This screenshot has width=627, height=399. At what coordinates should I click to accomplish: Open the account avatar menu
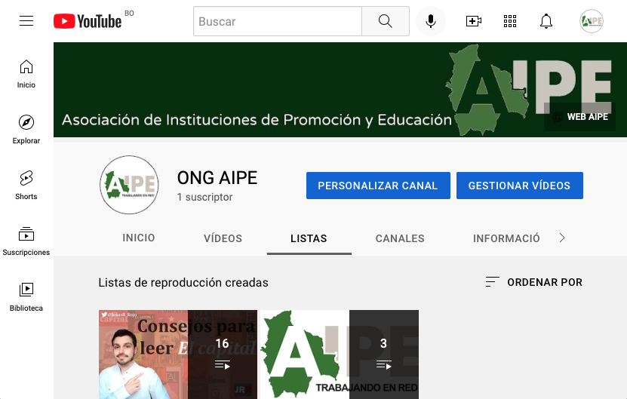point(592,21)
